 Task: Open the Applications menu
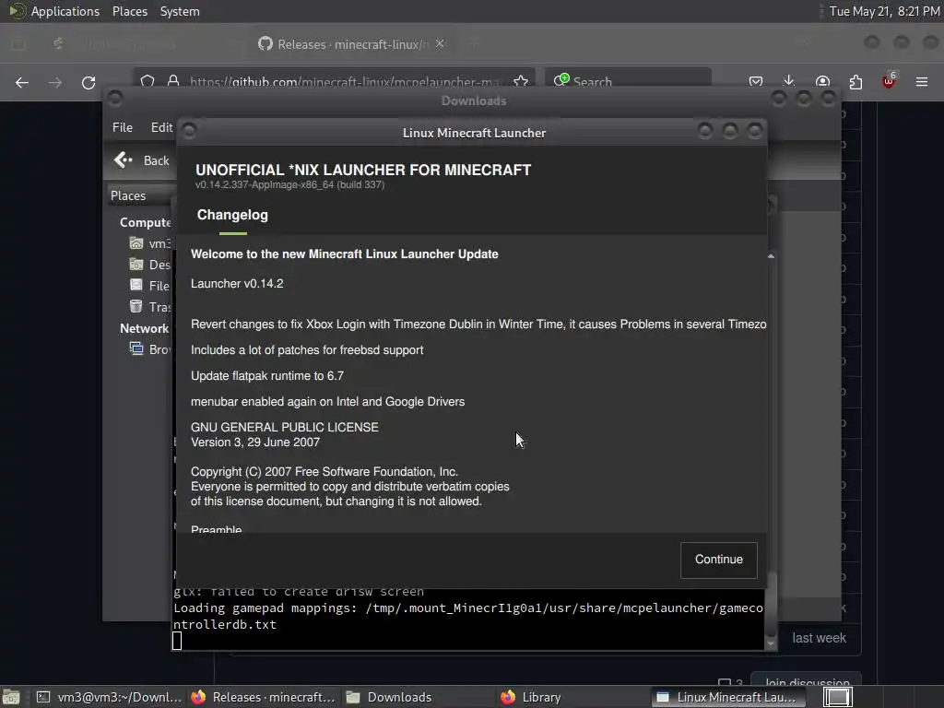(x=65, y=11)
